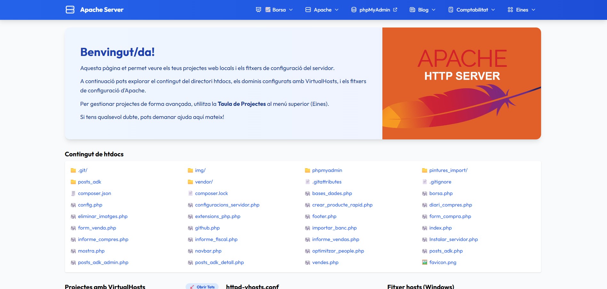Click the monitor icon at the navbar left
The height and width of the screenshot is (289, 607).
click(x=258, y=10)
